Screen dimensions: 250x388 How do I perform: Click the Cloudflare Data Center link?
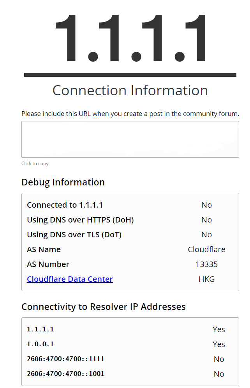pyautogui.click(x=70, y=279)
